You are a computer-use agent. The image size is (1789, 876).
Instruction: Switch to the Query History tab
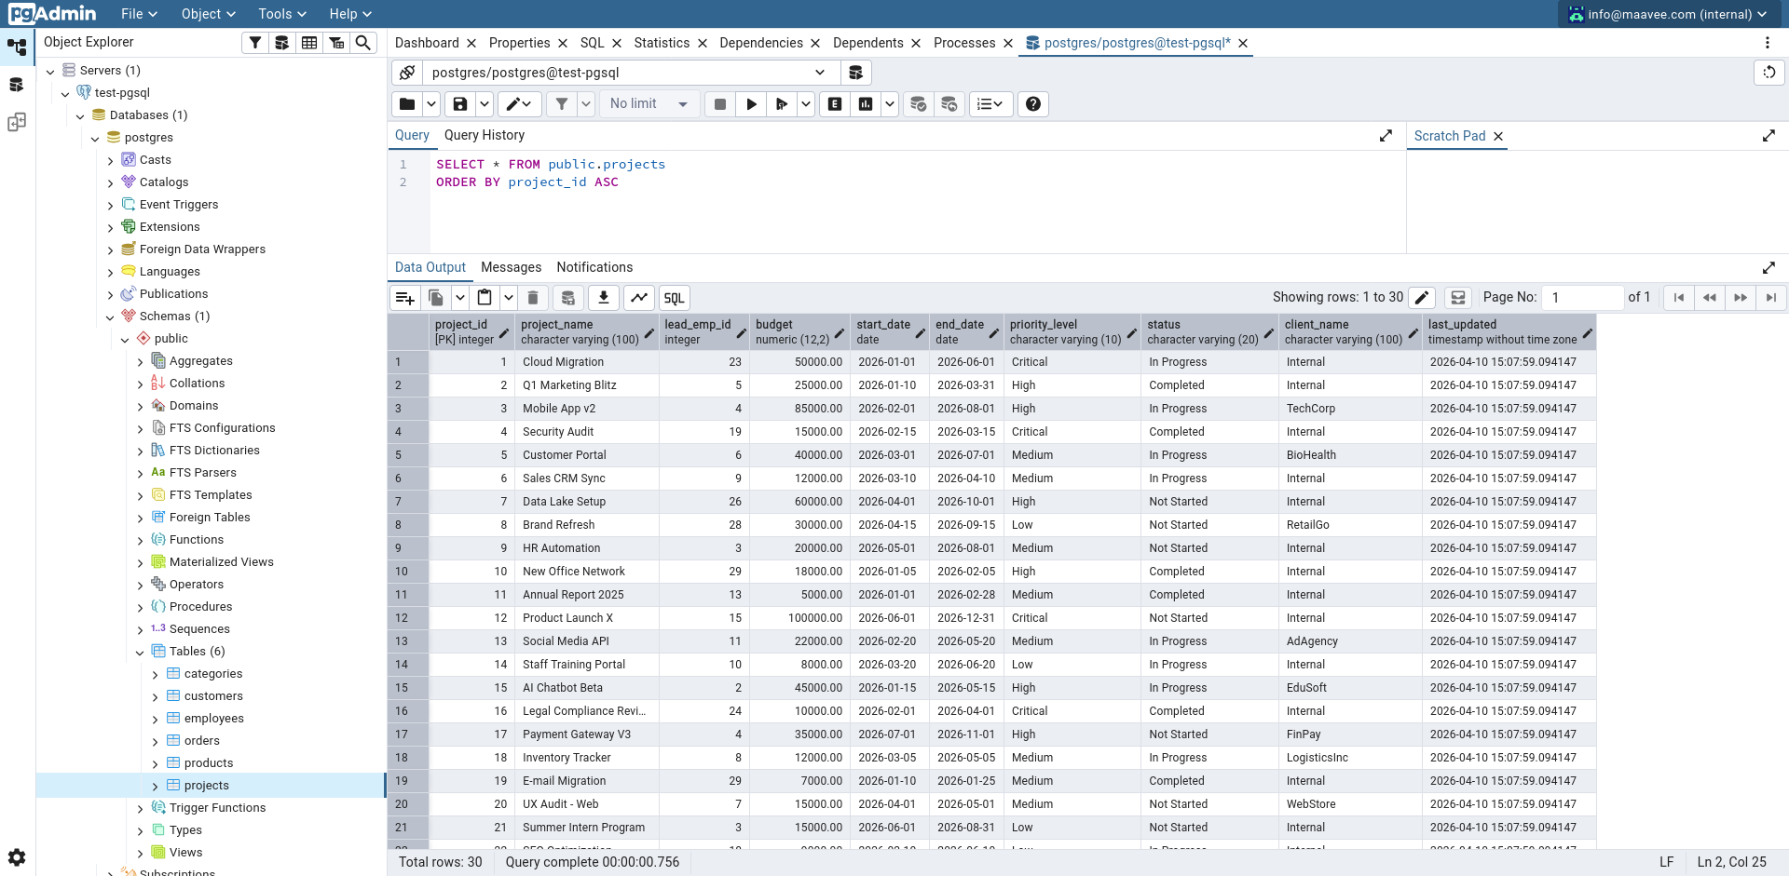click(x=484, y=135)
